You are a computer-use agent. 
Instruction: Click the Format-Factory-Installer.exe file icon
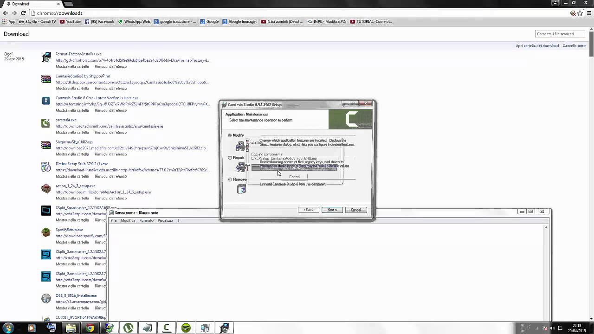(x=46, y=58)
